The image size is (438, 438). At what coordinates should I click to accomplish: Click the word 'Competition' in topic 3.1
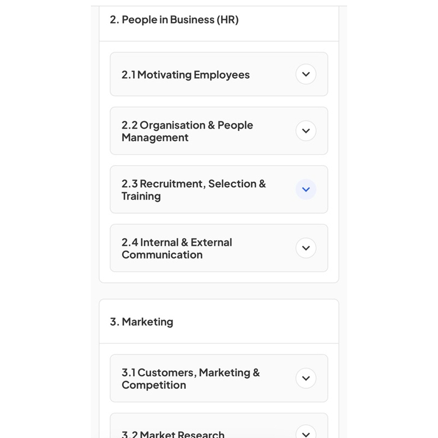(x=154, y=385)
